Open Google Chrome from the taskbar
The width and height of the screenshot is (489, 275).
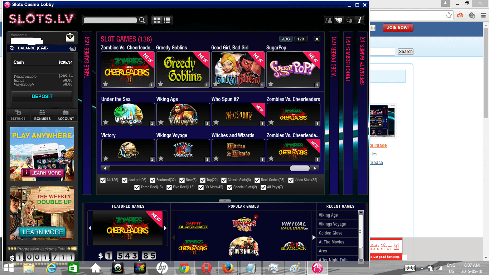(x=184, y=268)
